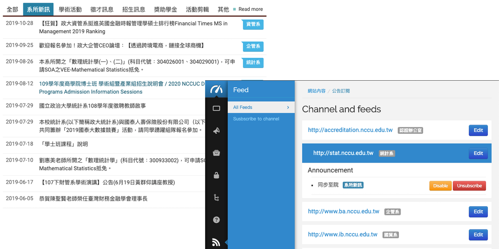The height and width of the screenshot is (249, 499).
Task: Click the padlock permissions icon
Action: (216, 175)
